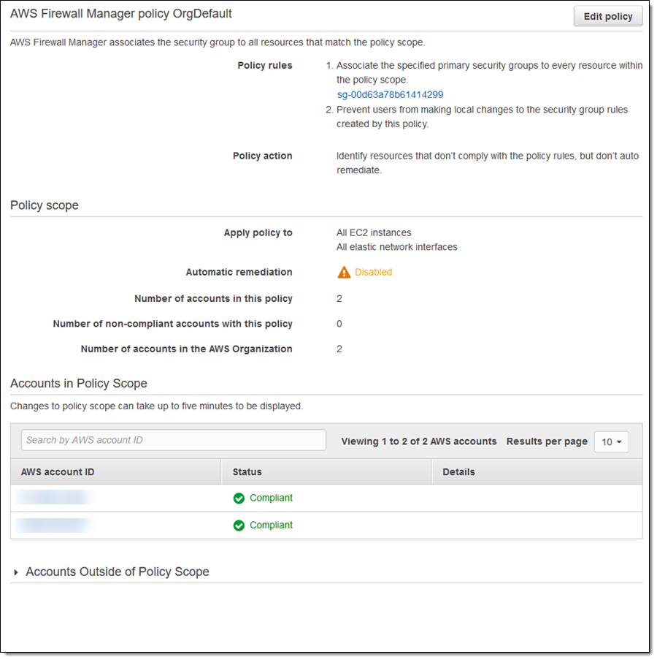
Task: Click the Policy scope section heading
Action: point(45,205)
